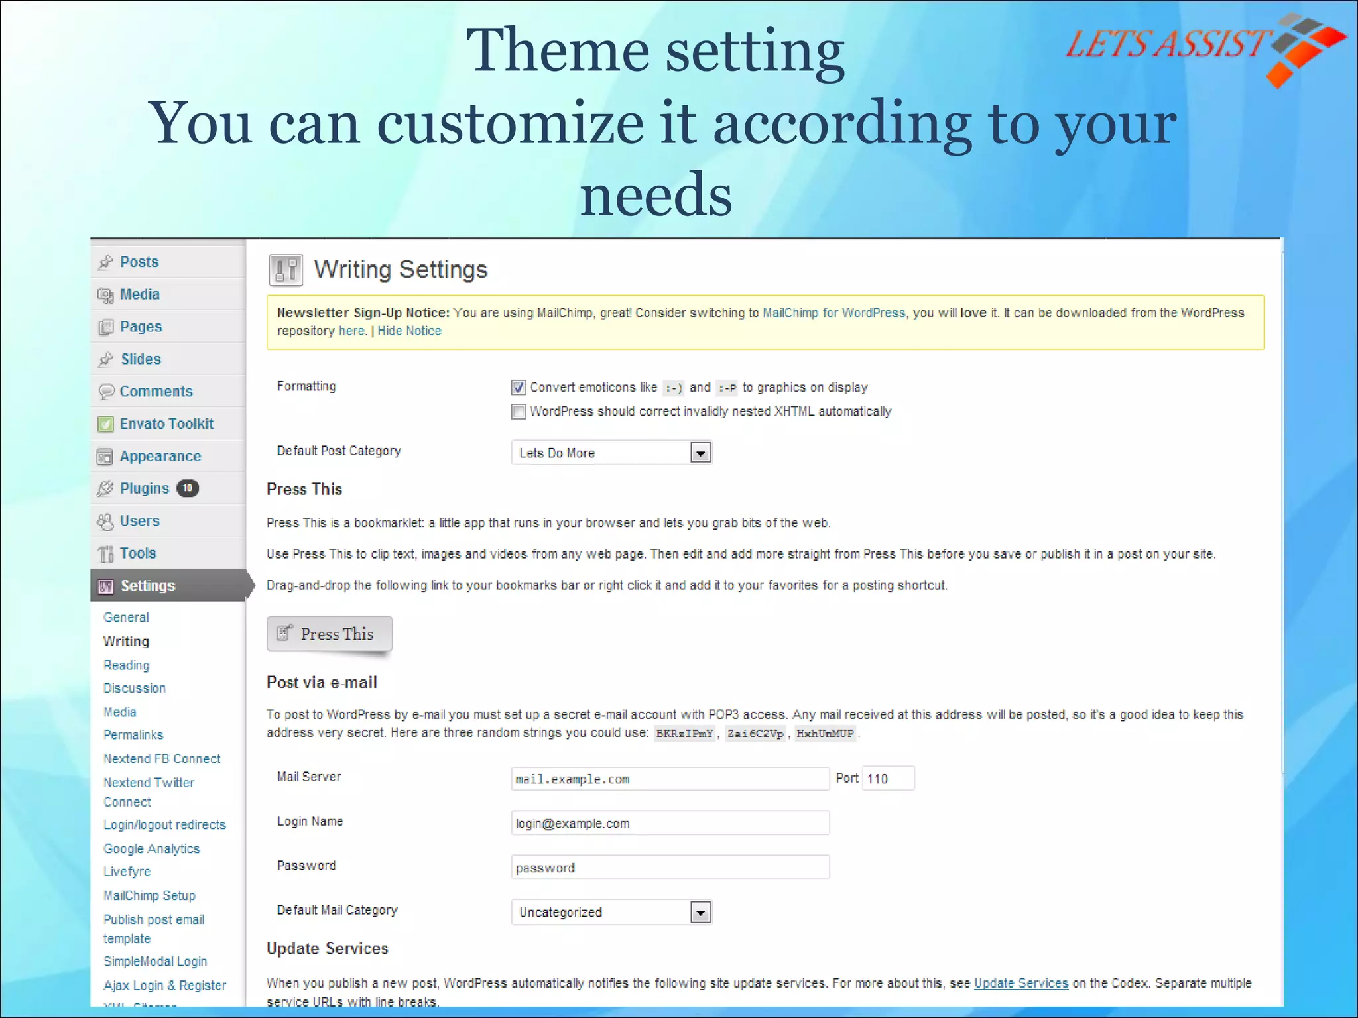Open Permalinks settings

(x=133, y=735)
